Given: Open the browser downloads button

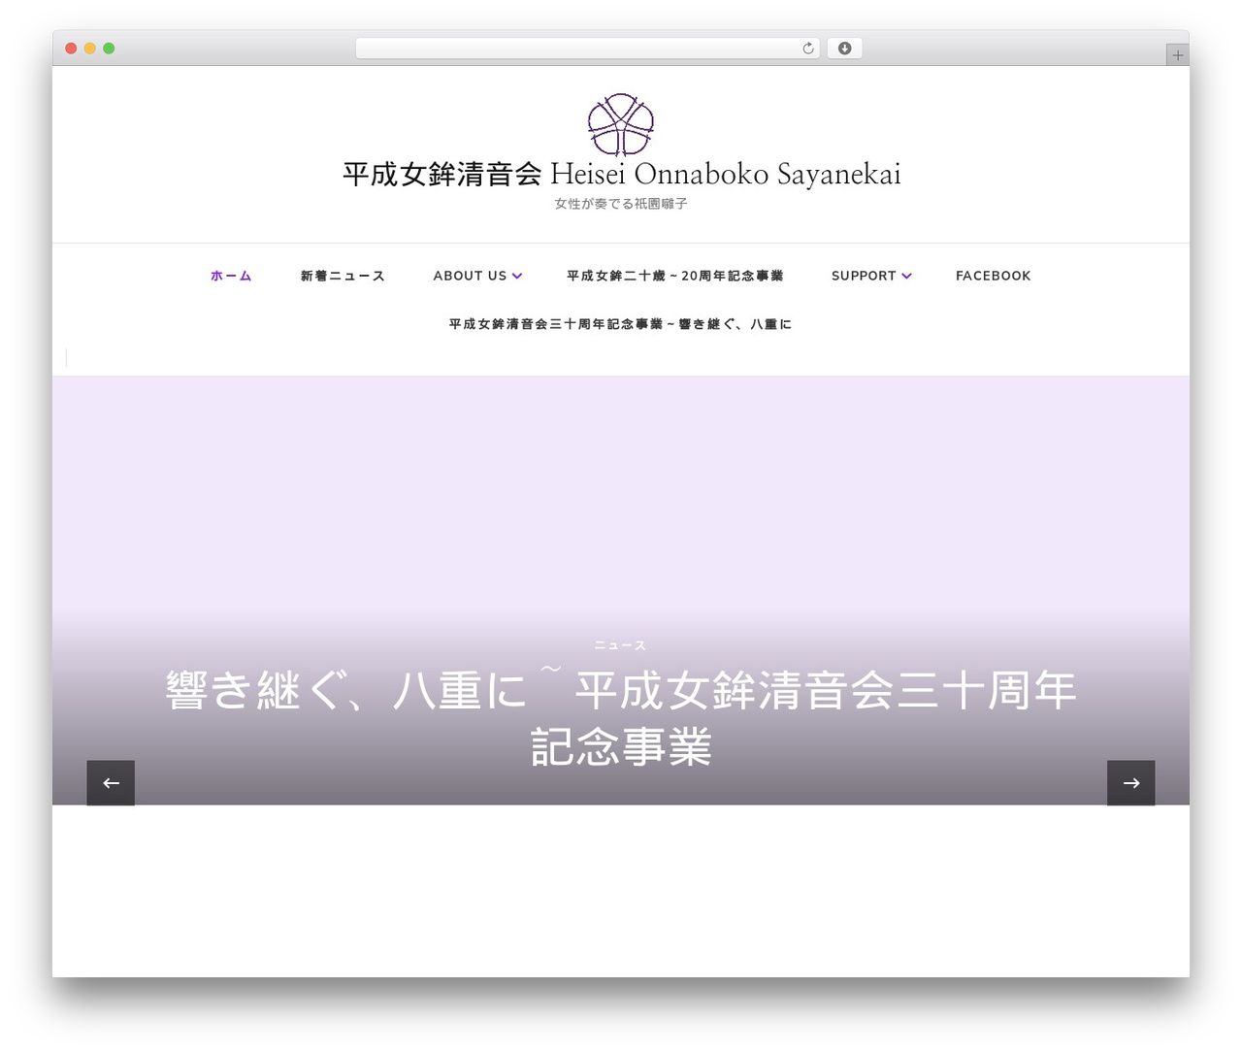Looking at the screenshot, I should click(x=844, y=49).
